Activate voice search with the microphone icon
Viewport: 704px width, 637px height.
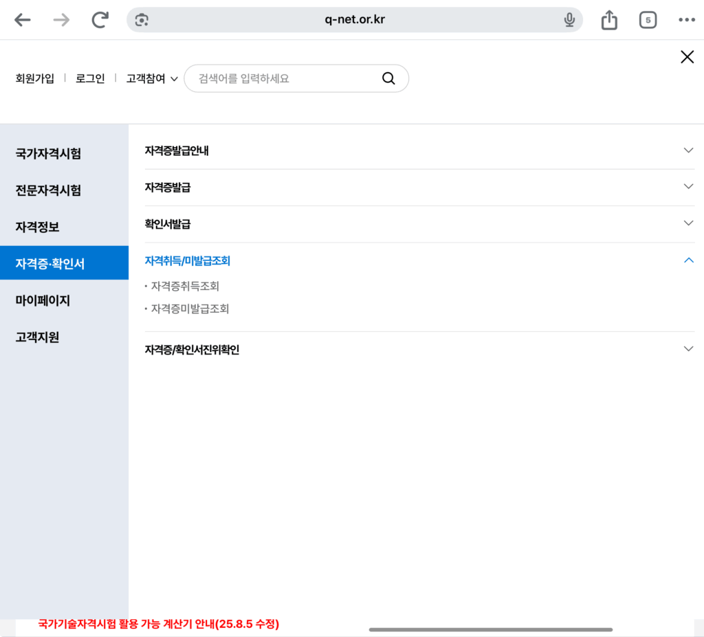pos(569,19)
